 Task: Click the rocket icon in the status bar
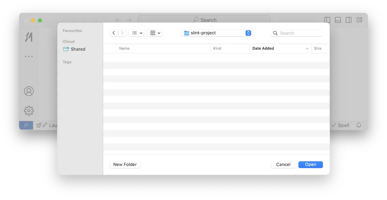click(x=38, y=125)
